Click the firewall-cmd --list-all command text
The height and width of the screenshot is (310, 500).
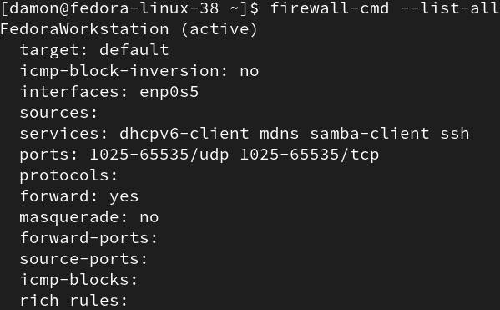[x=385, y=8]
